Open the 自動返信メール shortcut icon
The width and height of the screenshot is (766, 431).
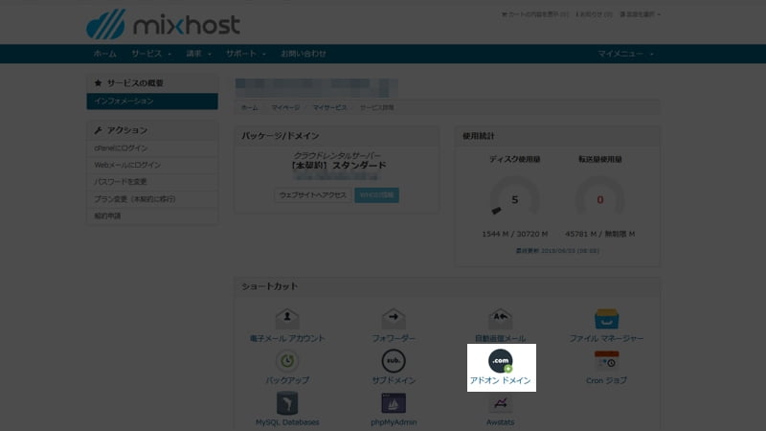coord(500,319)
